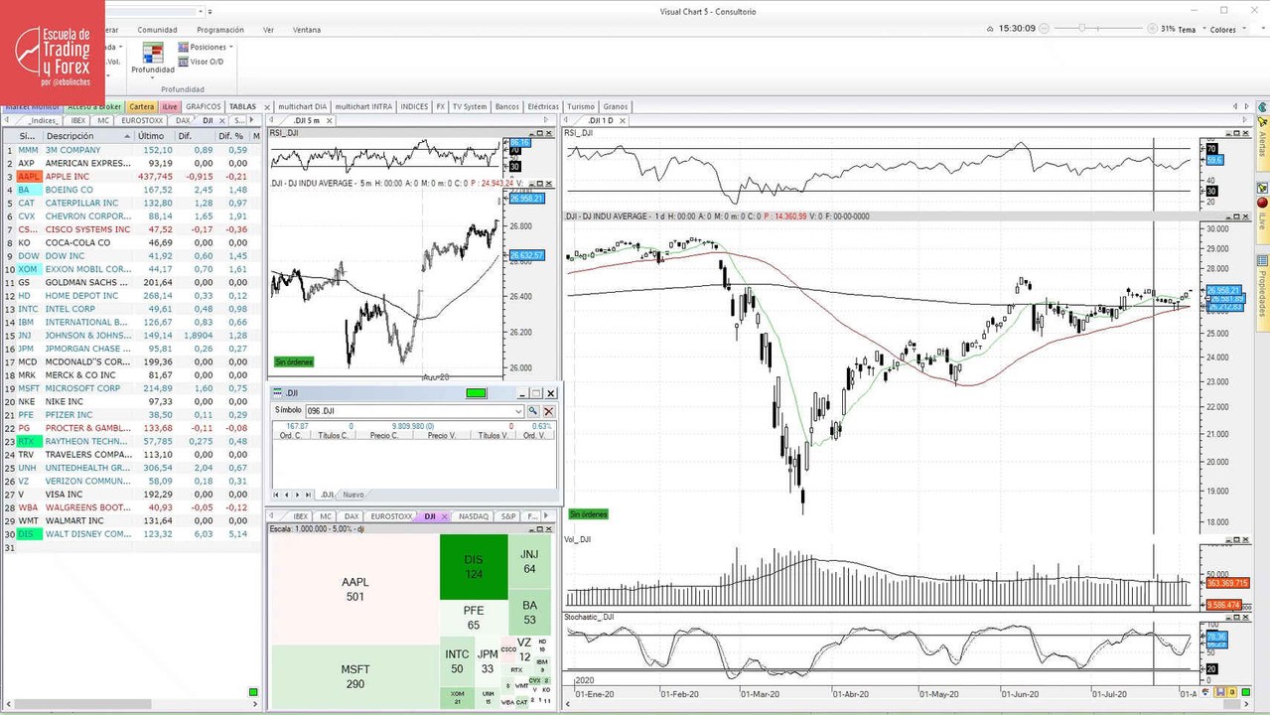
Task: Sort table by Último column header
Action: (154, 136)
